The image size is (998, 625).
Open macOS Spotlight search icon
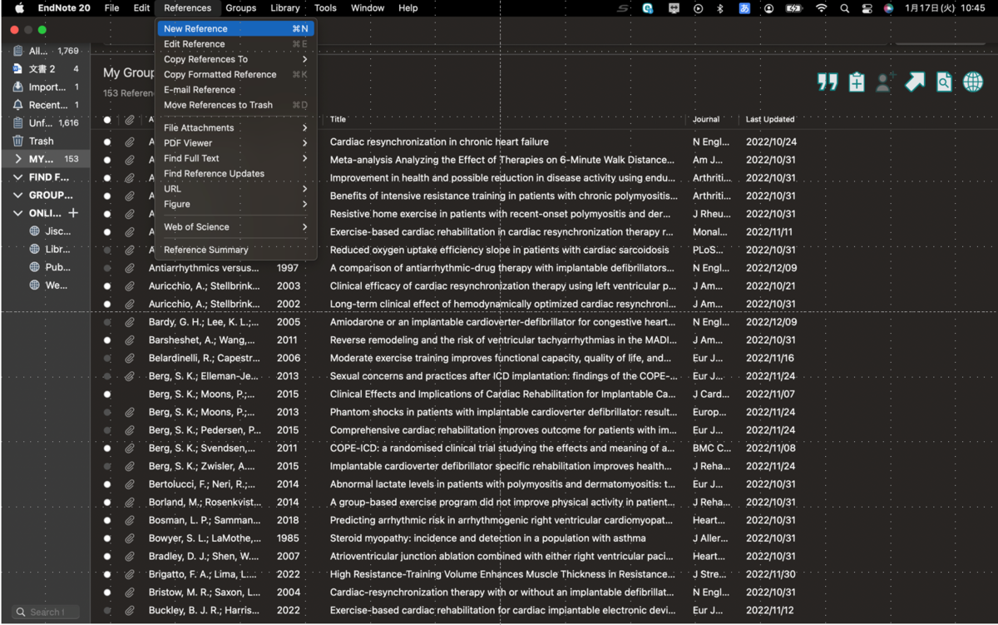844,8
